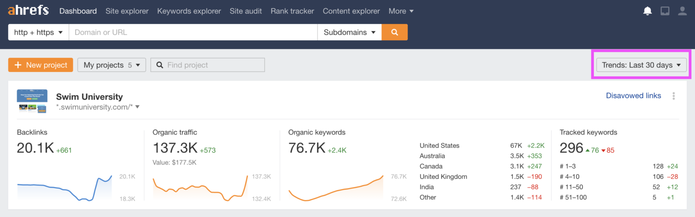Viewport: 695px width, 217px height.
Task: Expand the More menu
Action: click(x=401, y=11)
